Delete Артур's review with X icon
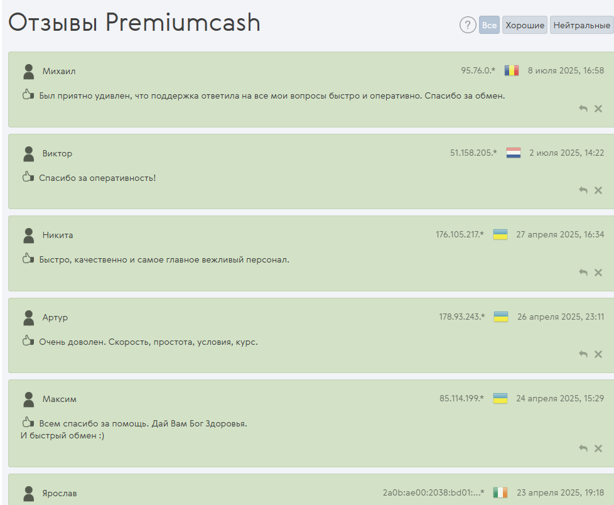The width and height of the screenshot is (614, 505). pyautogui.click(x=598, y=354)
